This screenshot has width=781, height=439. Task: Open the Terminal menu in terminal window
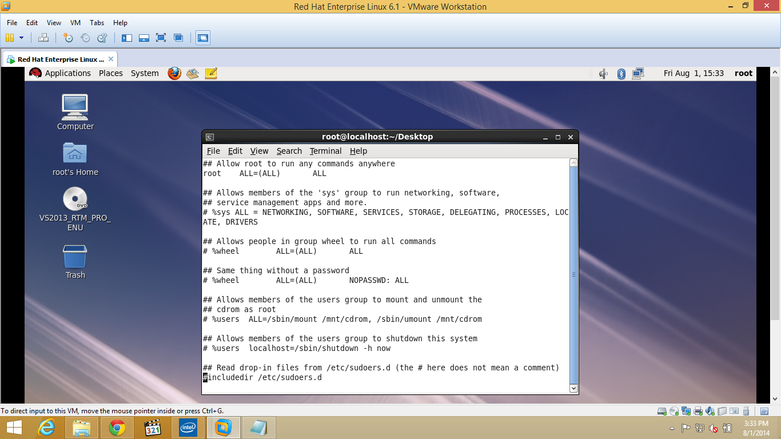[x=326, y=151]
